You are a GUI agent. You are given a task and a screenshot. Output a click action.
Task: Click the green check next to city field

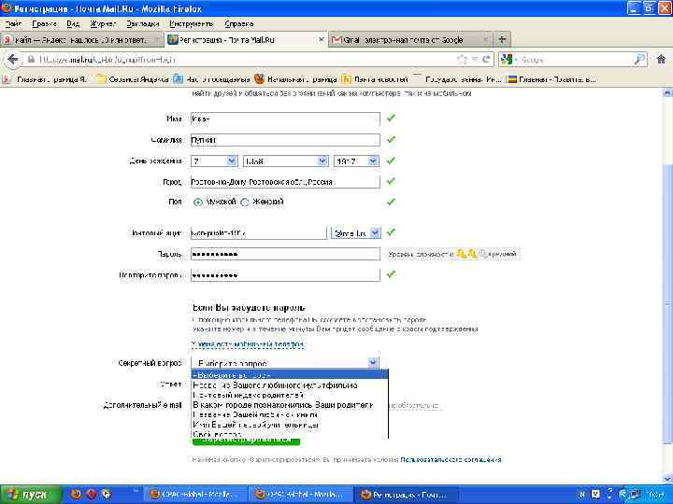391,181
